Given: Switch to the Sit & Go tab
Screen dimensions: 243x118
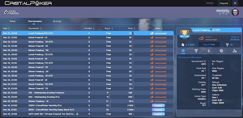Looking at the screenshot, I should pos(57,21).
